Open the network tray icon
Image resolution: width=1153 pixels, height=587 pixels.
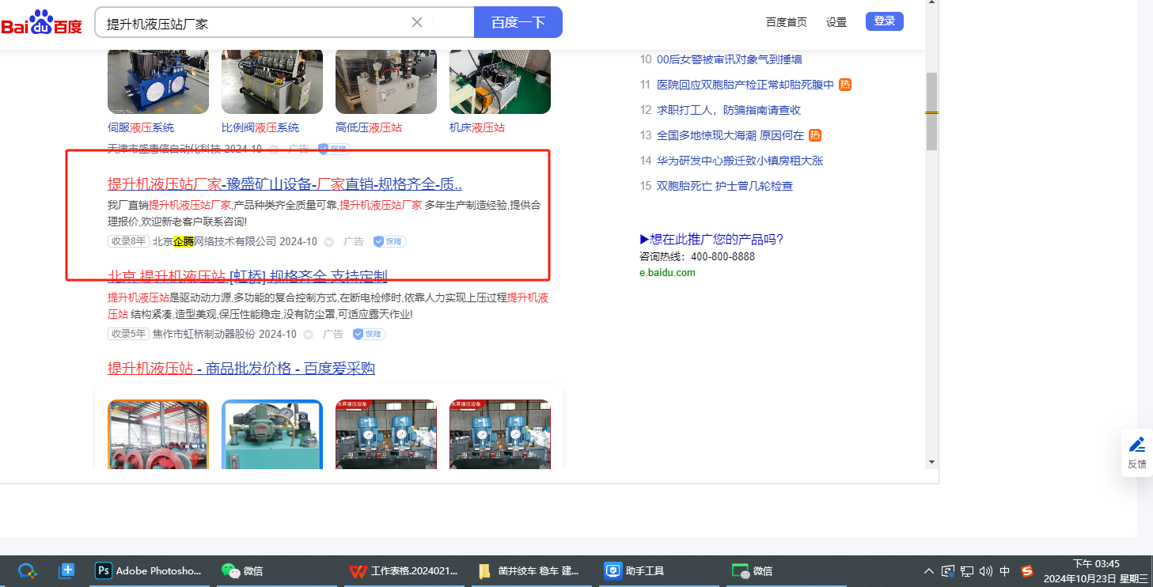(967, 571)
